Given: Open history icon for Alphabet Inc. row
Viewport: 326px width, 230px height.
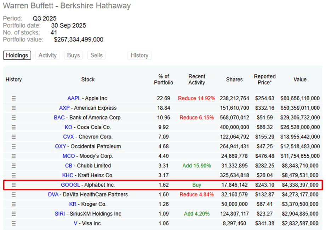Looking at the screenshot, I should coord(14,185).
